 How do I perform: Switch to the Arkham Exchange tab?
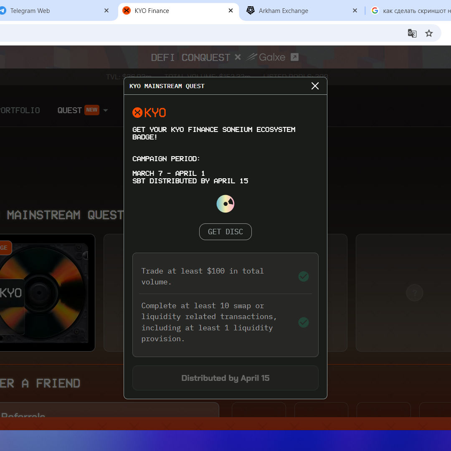click(x=299, y=10)
